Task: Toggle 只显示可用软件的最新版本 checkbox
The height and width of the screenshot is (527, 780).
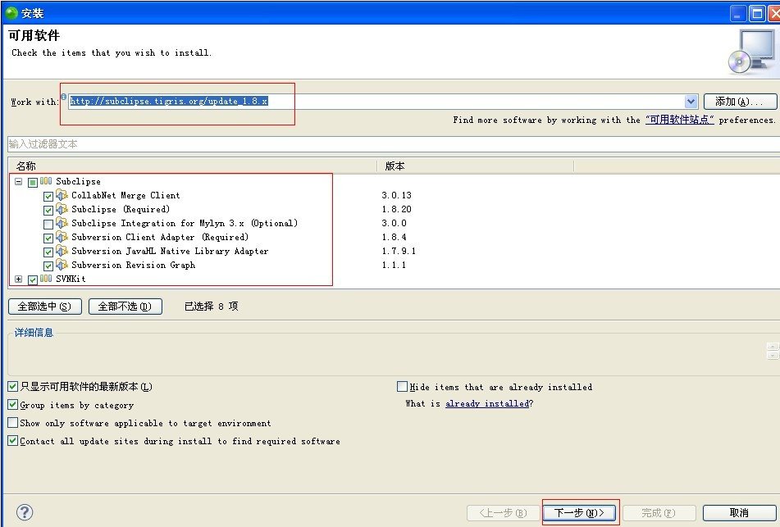Action: [13, 386]
